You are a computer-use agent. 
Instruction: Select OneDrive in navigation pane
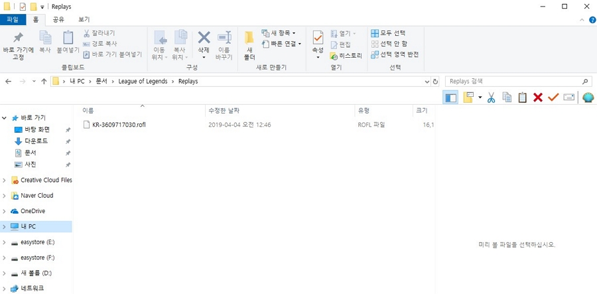33,211
